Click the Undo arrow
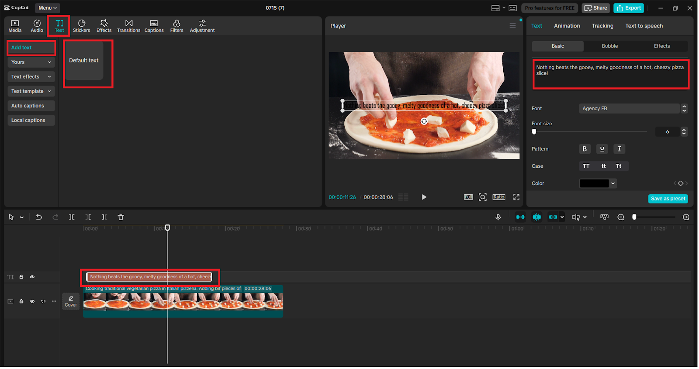 [39, 217]
